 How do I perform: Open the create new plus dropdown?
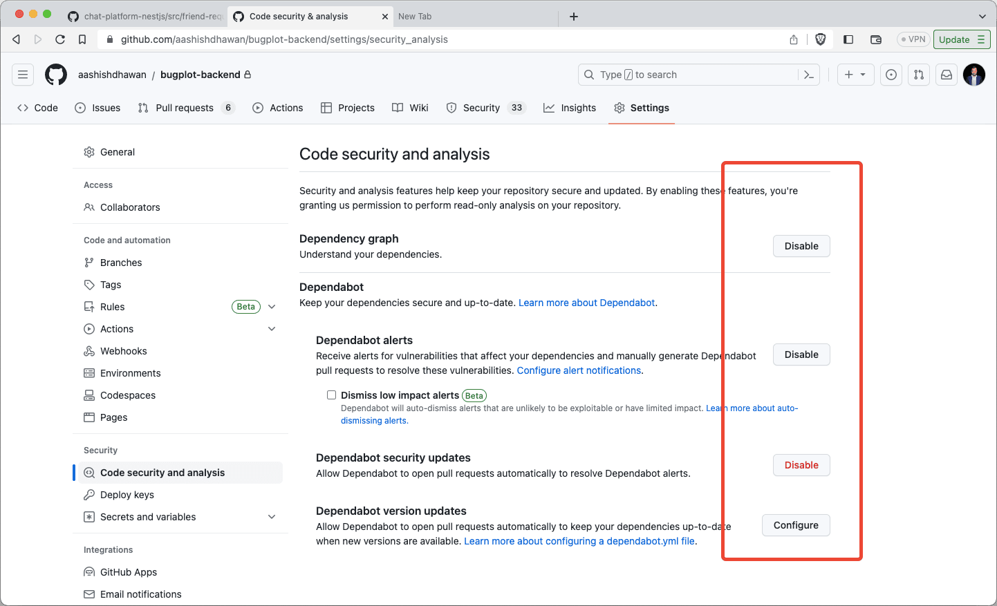[855, 75]
